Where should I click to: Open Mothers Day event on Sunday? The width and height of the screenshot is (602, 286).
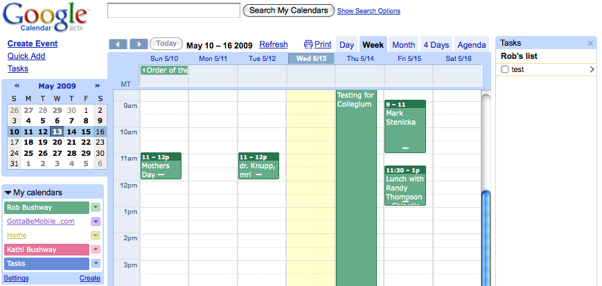coord(161,166)
